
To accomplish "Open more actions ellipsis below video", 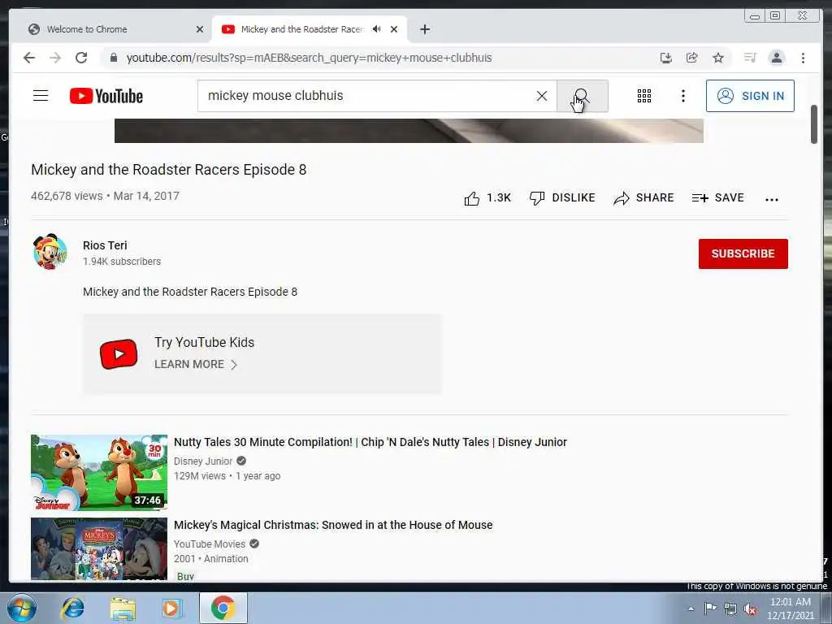I will coord(772,200).
